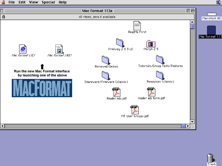Screen dimensions: 222x166
Task: Select the MF User Groups.pdf icon
Action: [135, 110]
